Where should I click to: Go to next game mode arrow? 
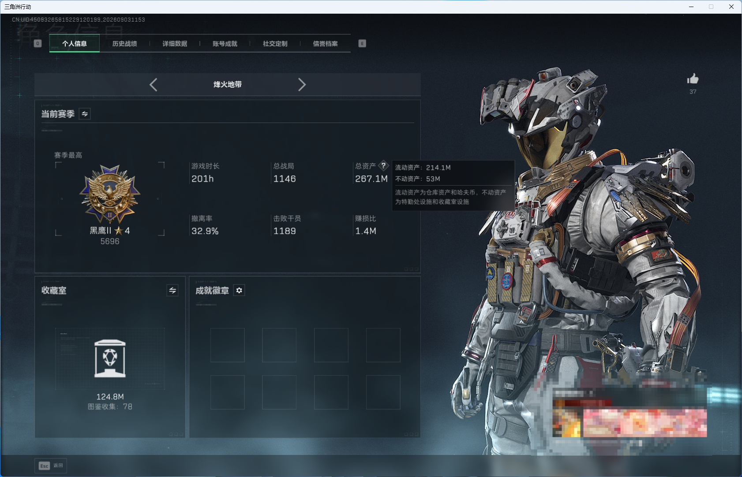(302, 85)
